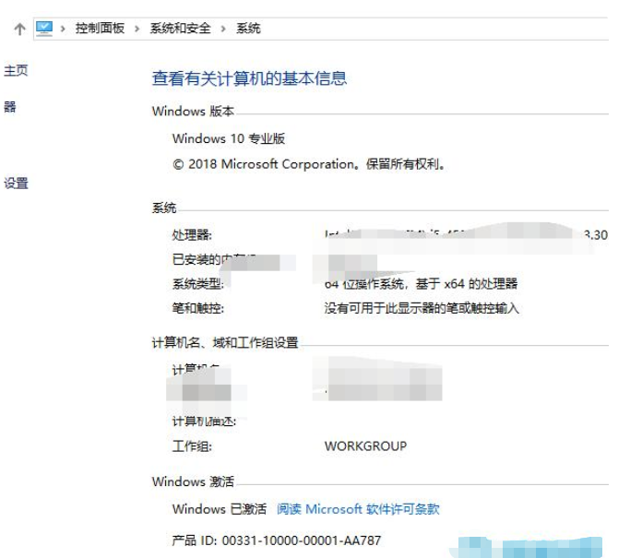
Task: Expand the chevron right of the computer icon
Action: pos(65,29)
